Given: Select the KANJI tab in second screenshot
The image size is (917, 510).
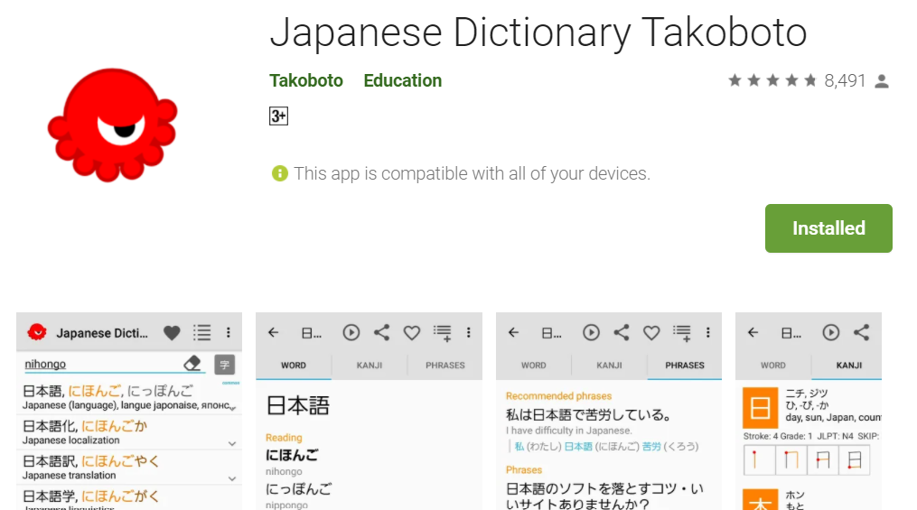Looking at the screenshot, I should pyautogui.click(x=370, y=365).
